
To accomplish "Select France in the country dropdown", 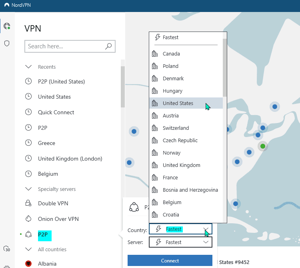I will [186, 178].
